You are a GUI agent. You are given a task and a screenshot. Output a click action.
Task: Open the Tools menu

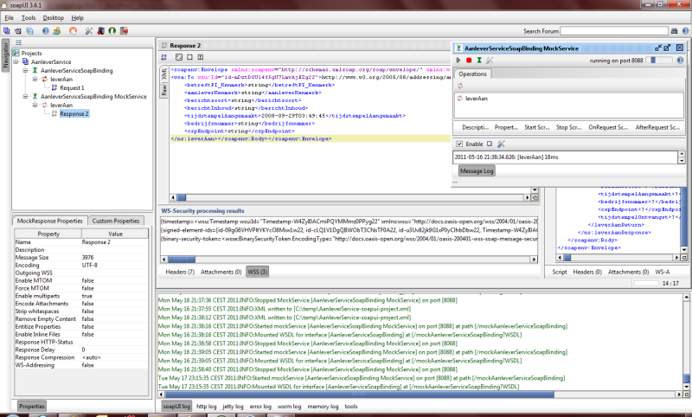pos(29,17)
